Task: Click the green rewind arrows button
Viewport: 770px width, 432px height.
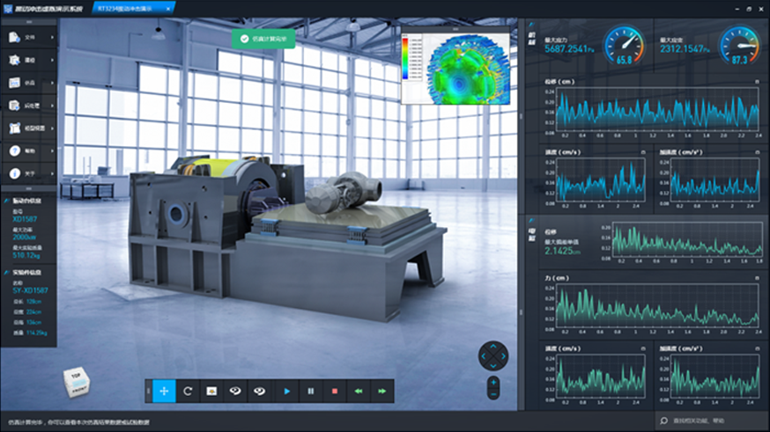Action: click(x=359, y=391)
